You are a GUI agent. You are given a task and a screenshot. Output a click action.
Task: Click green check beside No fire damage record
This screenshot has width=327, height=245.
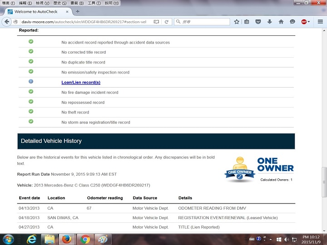(31, 91)
